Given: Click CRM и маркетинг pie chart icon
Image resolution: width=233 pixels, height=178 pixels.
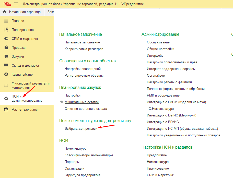Looking at the screenshot, I should 6,39.
